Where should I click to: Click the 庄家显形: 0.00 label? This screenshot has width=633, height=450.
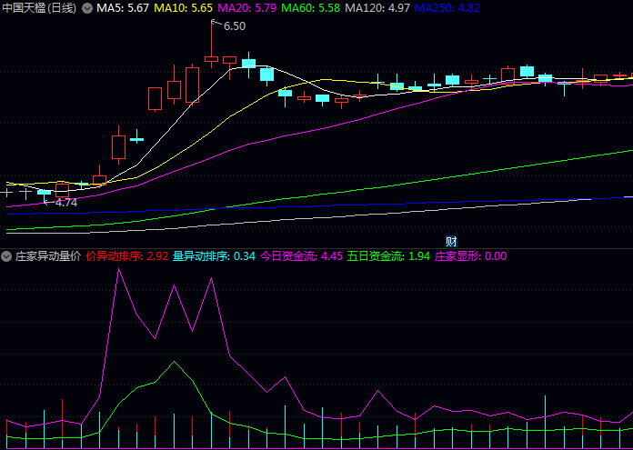[471, 256]
